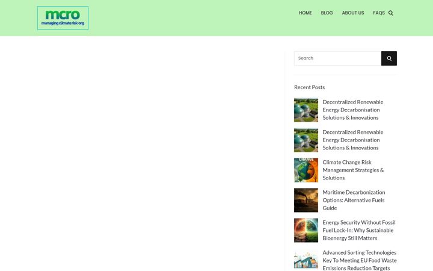Focus the sidebar Search input field
This screenshot has height=271, width=433.
(337, 58)
